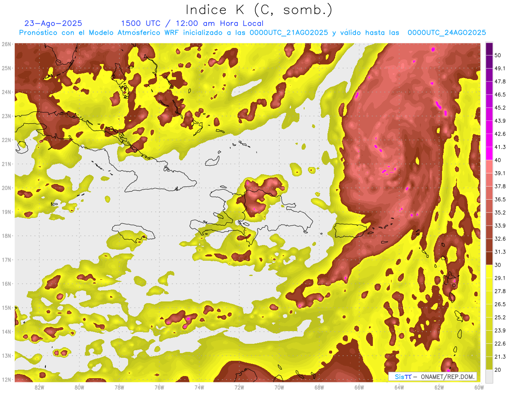Select the "42.6" colorbar value

500,134
